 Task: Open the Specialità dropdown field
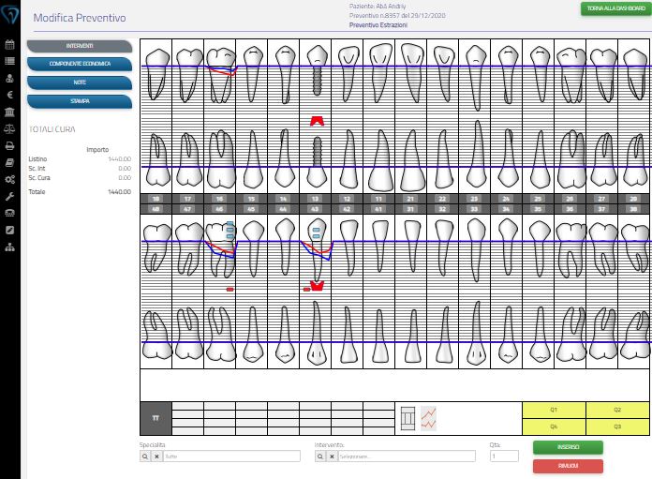coord(231,457)
